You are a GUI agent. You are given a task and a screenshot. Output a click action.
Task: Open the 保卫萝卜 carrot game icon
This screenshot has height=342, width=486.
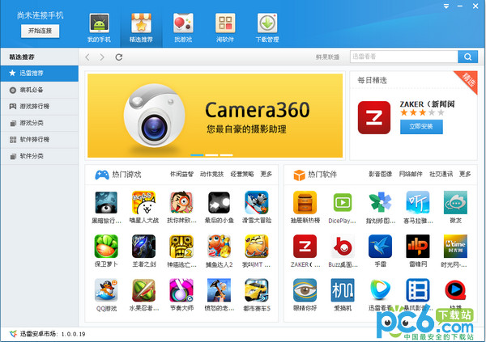(106, 247)
